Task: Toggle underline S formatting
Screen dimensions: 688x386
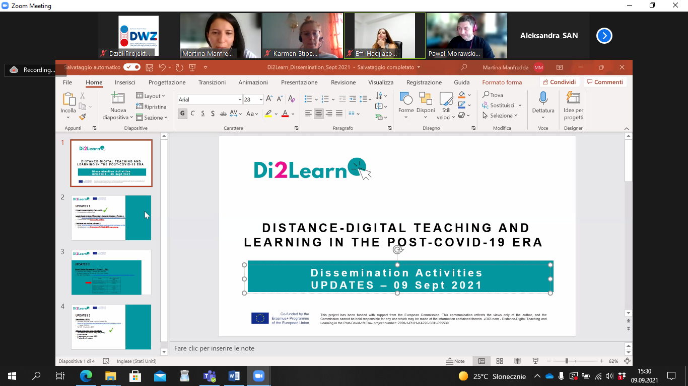Action: (203, 114)
